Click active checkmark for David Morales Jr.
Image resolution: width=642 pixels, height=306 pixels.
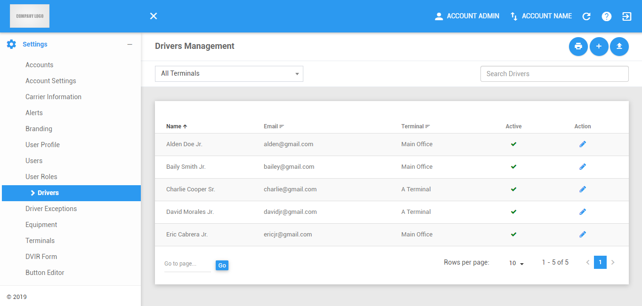click(513, 212)
